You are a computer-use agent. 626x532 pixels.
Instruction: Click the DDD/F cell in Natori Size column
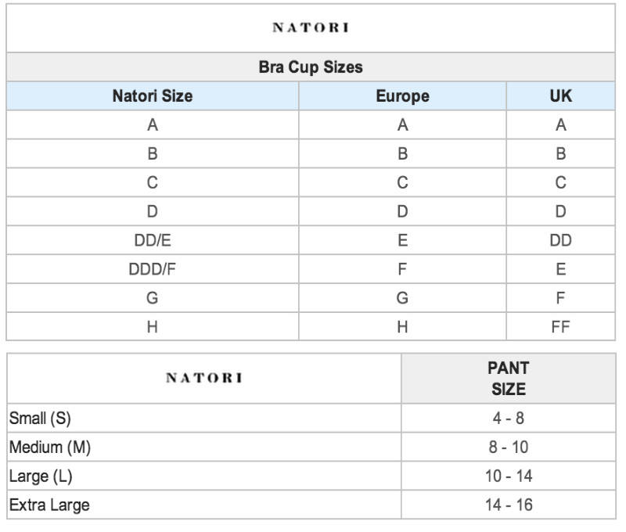(x=153, y=270)
